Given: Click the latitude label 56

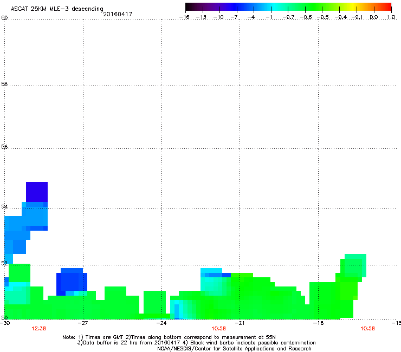Looking at the screenshot, I should pyautogui.click(x=4, y=147).
